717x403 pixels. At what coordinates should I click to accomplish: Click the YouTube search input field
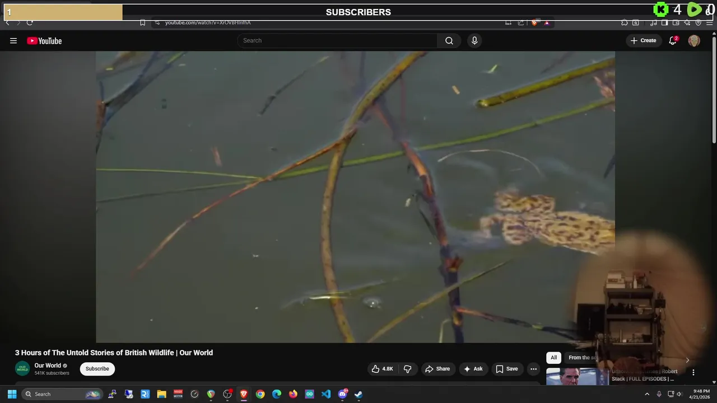coord(337,40)
